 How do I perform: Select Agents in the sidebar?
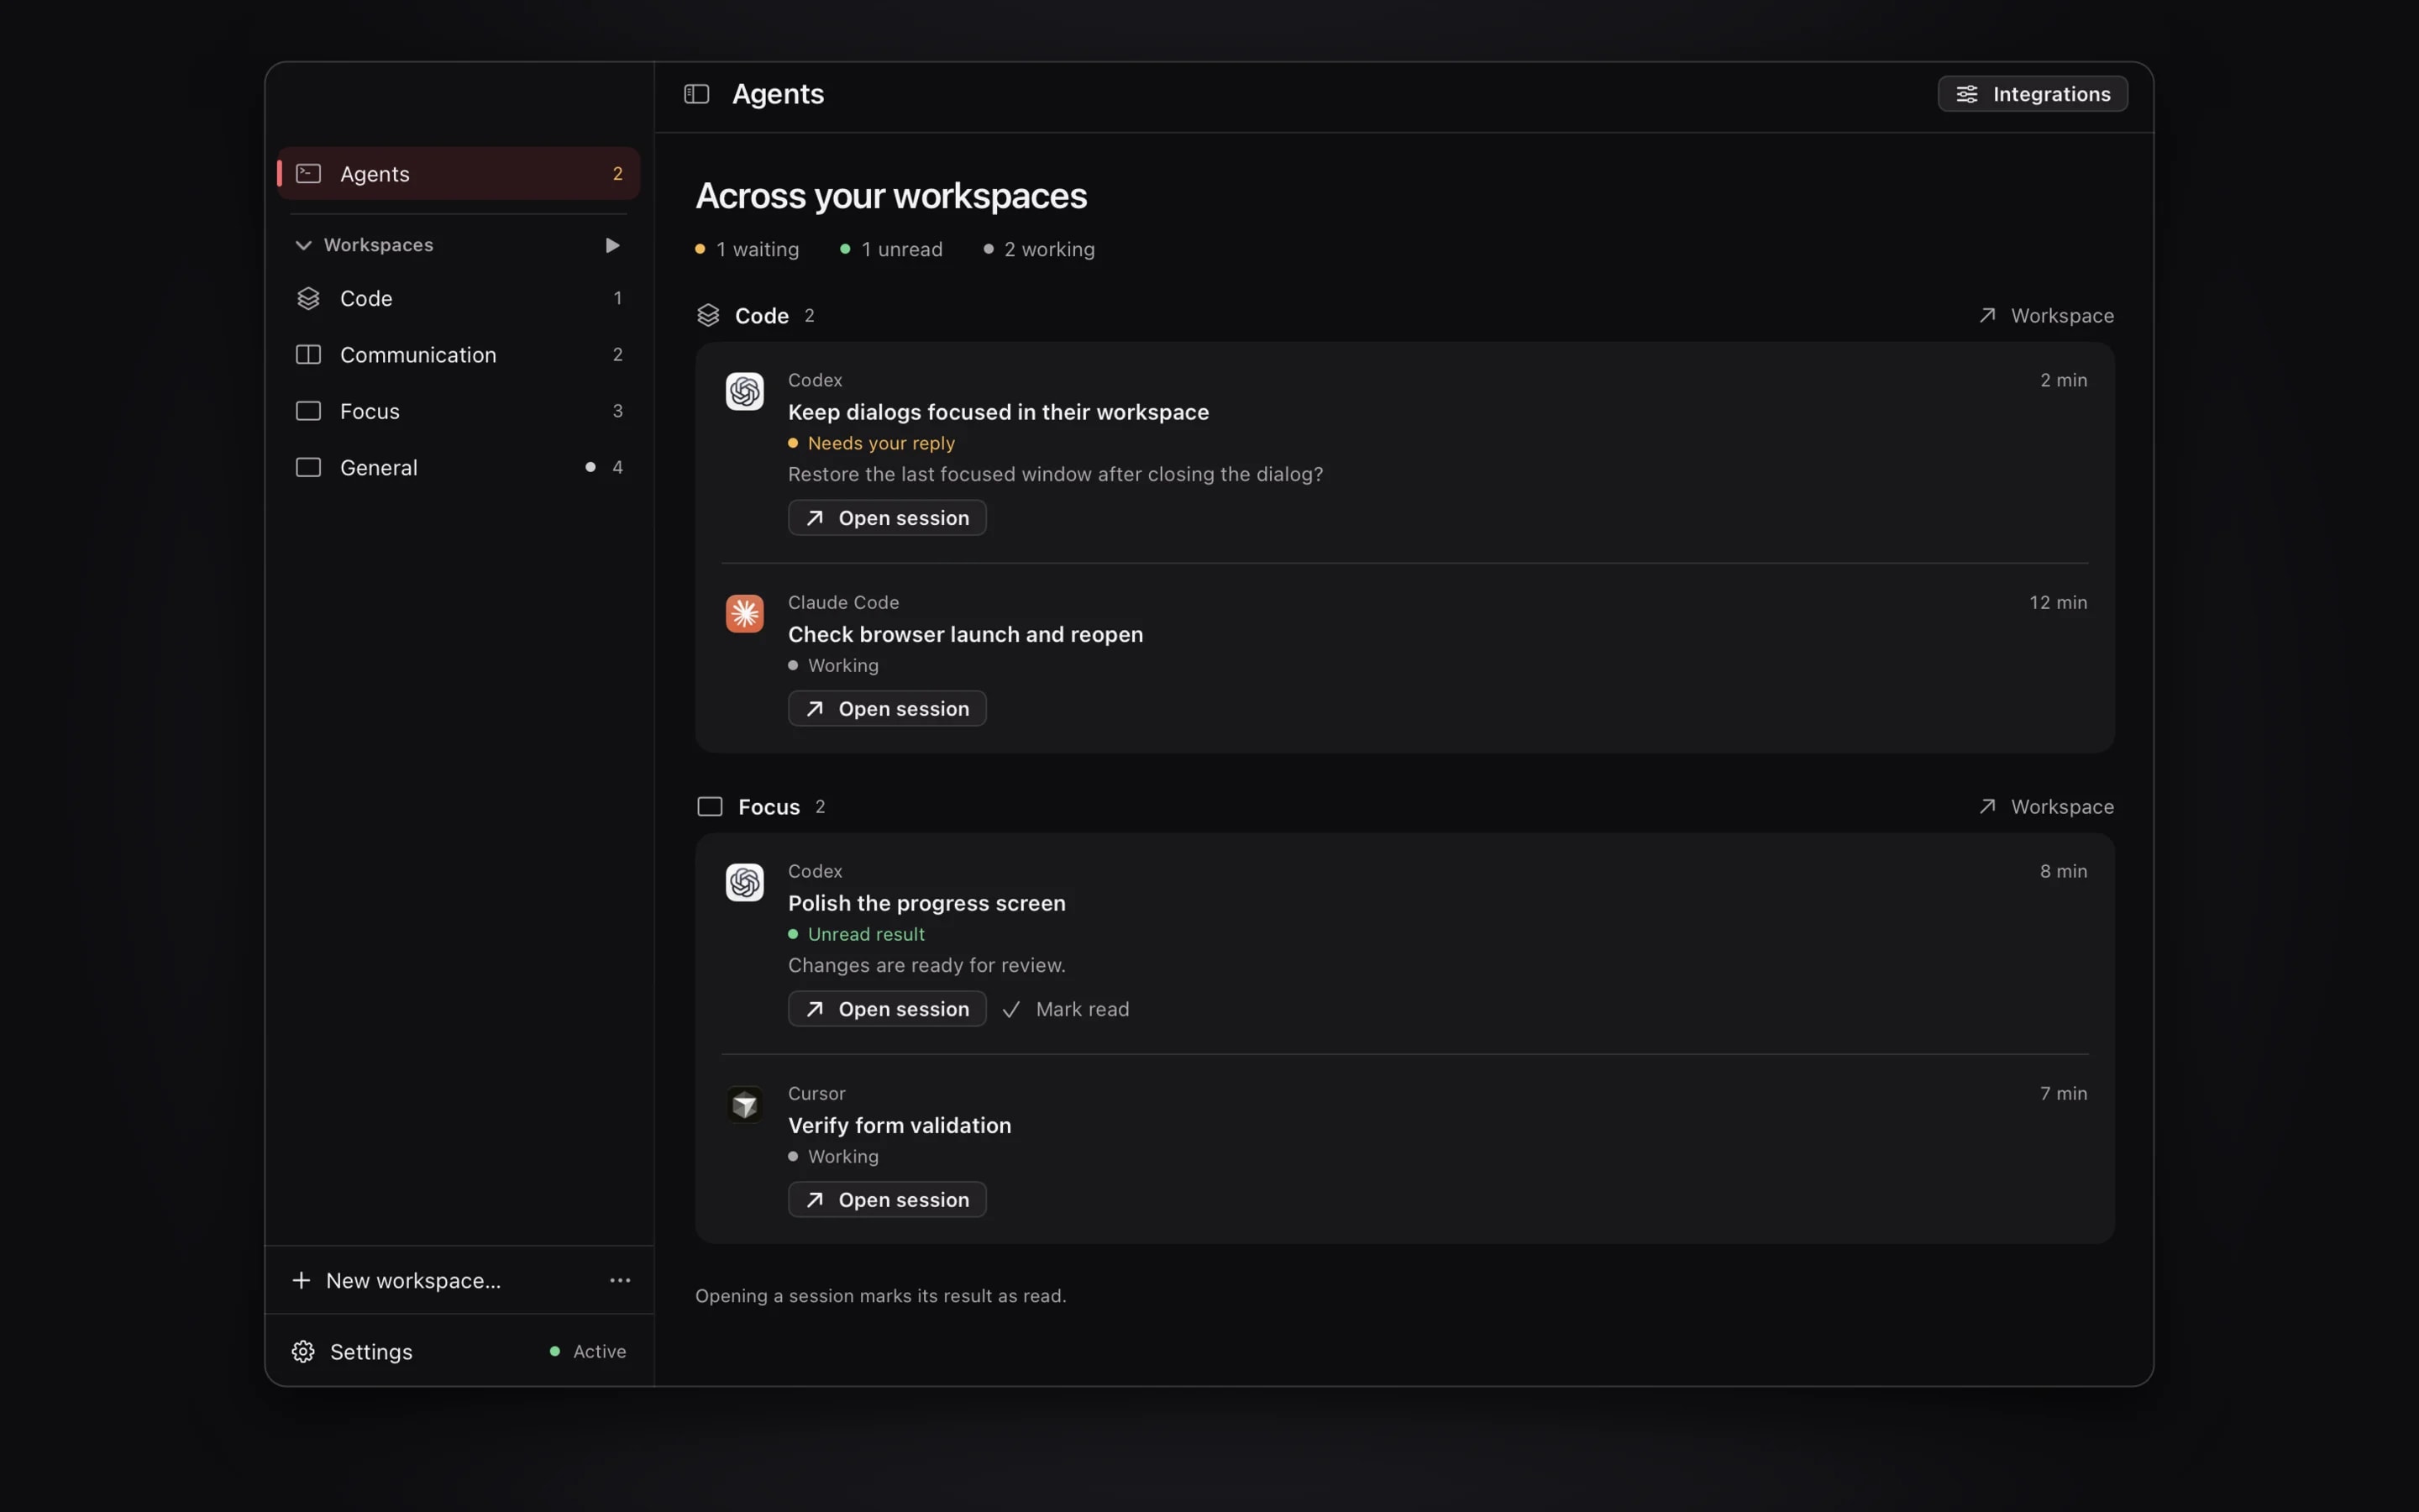[459, 174]
